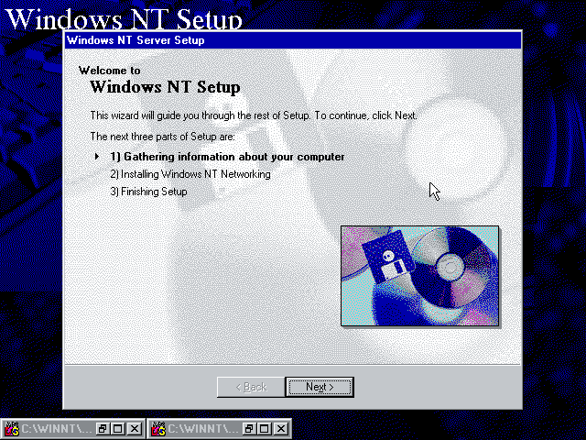Screen dimensions: 586x440
Task: Restore the right minimized C:\WINNT window
Action: point(249,429)
